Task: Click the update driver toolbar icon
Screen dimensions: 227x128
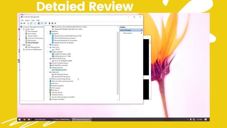Action: click(50, 23)
